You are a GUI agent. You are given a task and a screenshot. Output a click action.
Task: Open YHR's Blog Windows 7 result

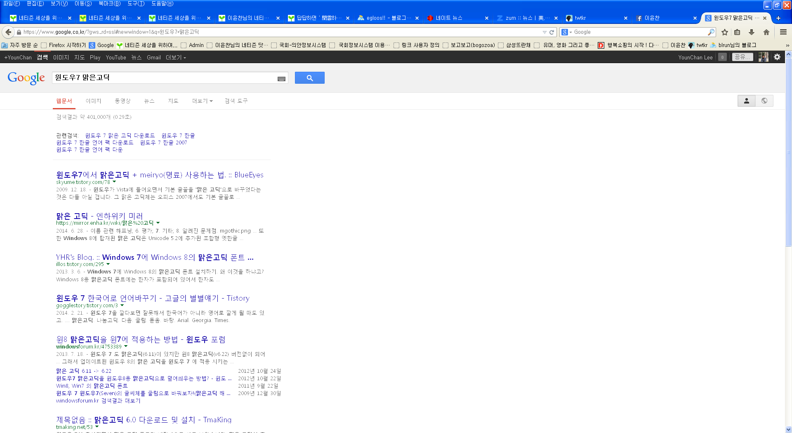click(155, 257)
